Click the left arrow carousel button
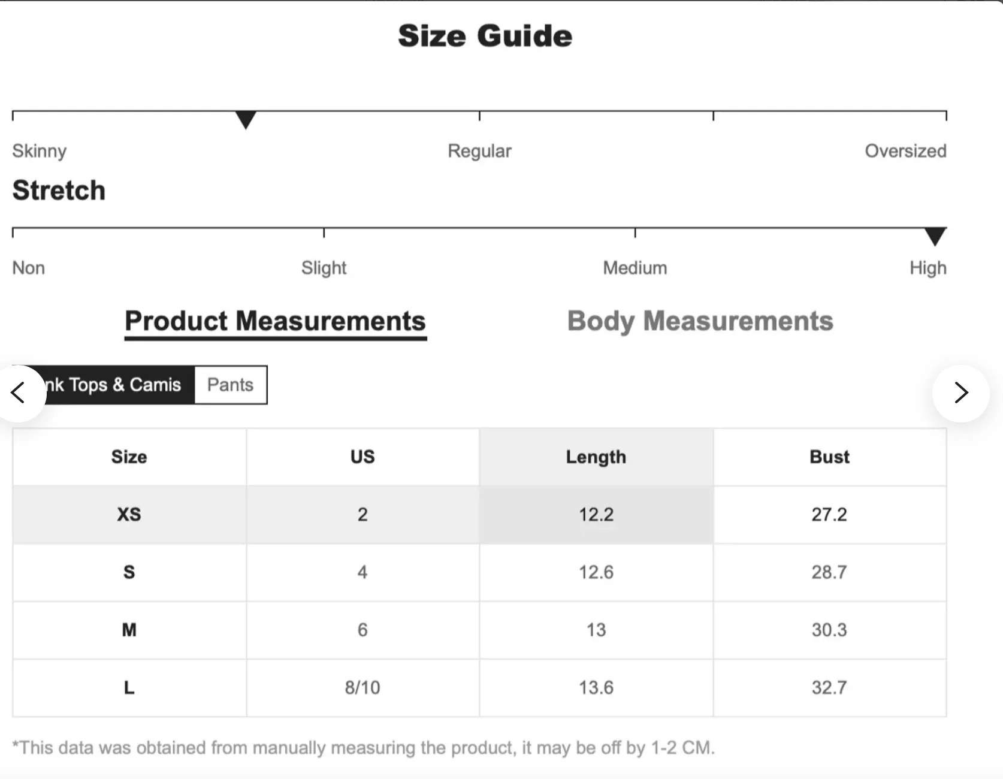 tap(18, 393)
